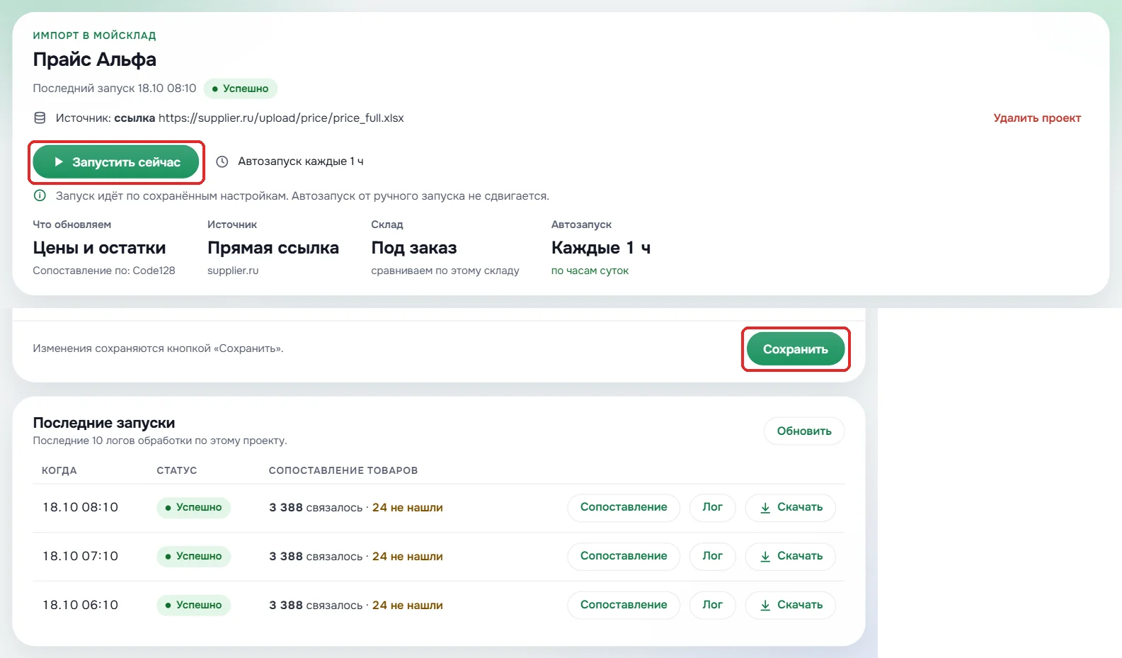This screenshot has width=1122, height=658.
Task: Click 24 не нашли in 18.10 07:10 row
Action: pyautogui.click(x=408, y=557)
